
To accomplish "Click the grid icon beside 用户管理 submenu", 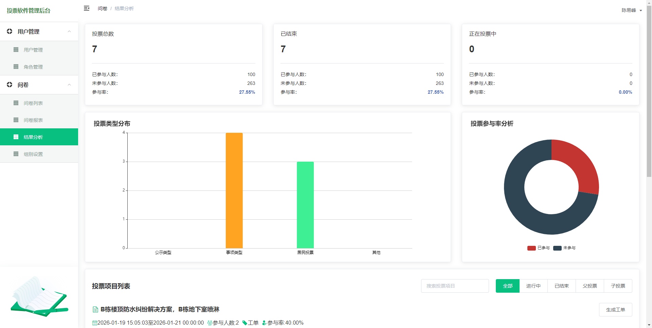I will tap(16, 50).
